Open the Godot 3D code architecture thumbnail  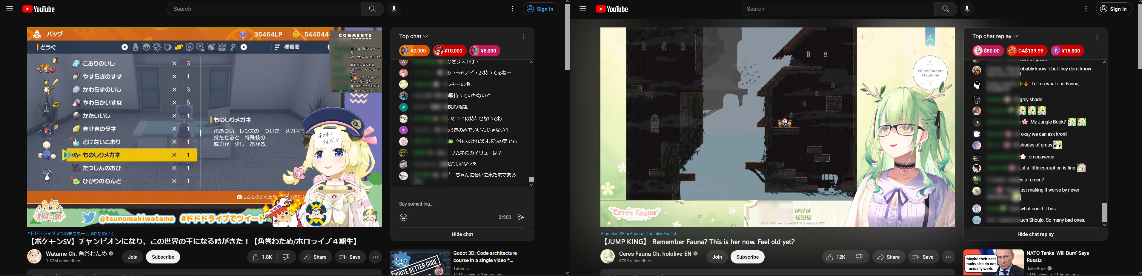(x=420, y=263)
